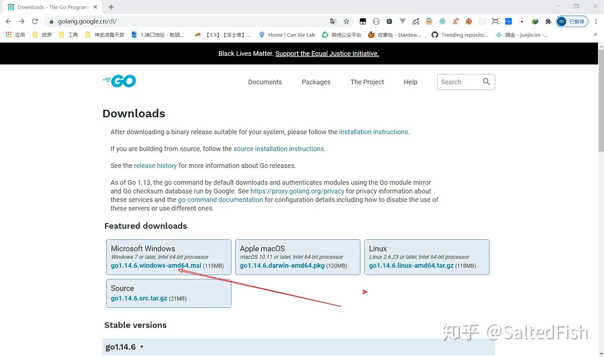Screen dimensions: 604x357
Task: Open the 神武凌霄天宫 bookmark folder
Action: 105,35
